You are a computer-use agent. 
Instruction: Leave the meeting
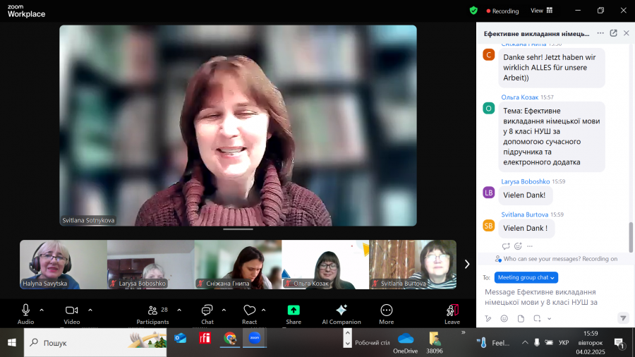click(x=452, y=314)
